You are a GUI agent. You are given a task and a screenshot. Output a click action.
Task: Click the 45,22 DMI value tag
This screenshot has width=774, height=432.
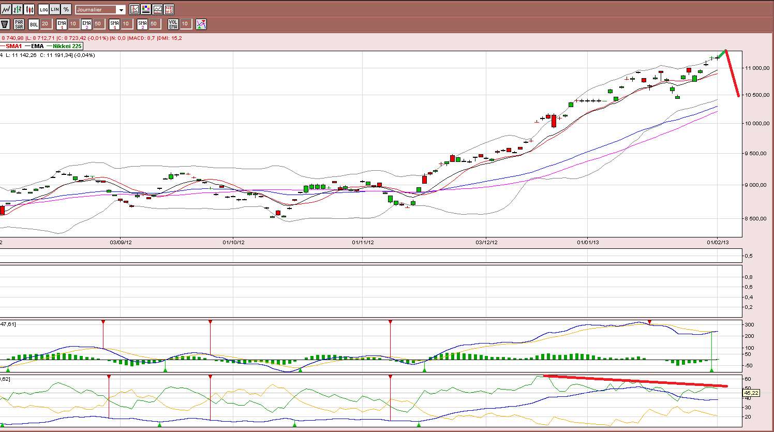pos(751,393)
